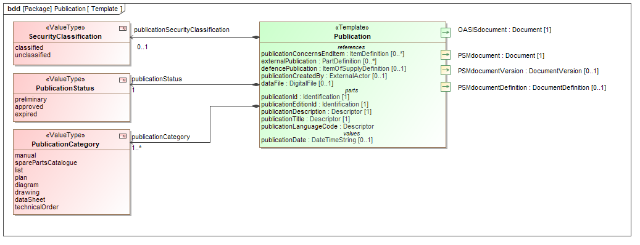Select the publicationDescription part property

tap(316, 111)
